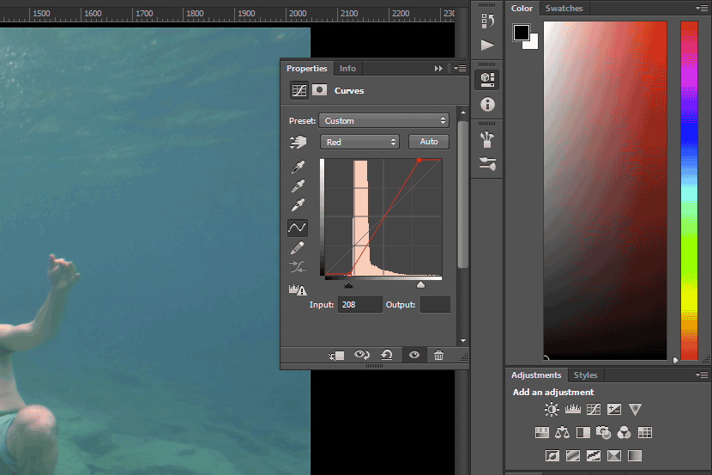Select edit points to modify curve tool
The image size is (712, 475).
click(298, 228)
